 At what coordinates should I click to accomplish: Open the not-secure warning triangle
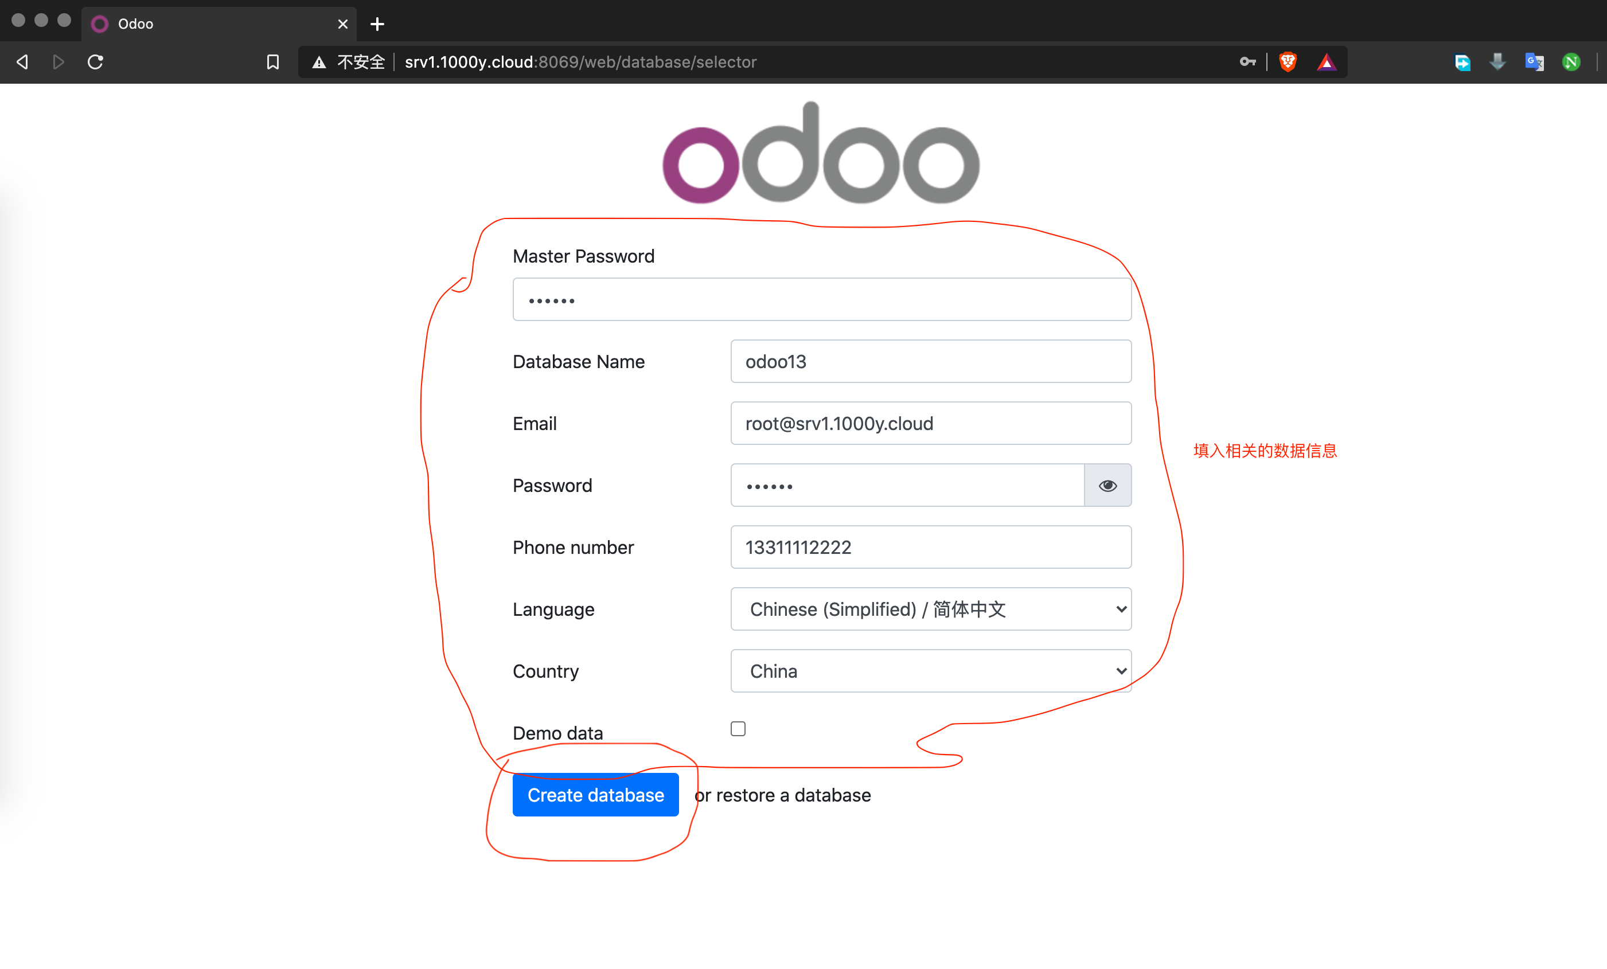pos(319,62)
